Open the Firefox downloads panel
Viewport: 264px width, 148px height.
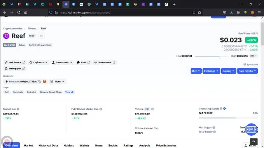click(x=231, y=12)
